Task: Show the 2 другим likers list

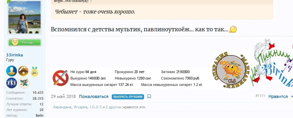Action: tap(114, 107)
